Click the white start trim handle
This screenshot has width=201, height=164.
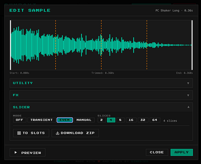click(x=10, y=45)
